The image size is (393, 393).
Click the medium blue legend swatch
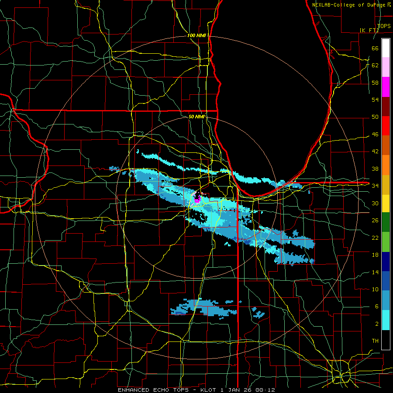coord(386,281)
